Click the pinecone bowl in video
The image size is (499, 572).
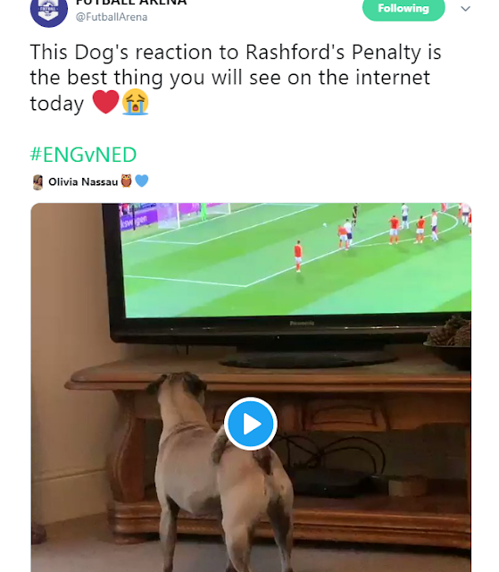(448, 343)
